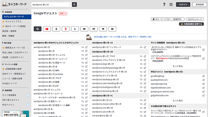Viewport: 208px width, 117px height.
Task: Open external link for wordpress 使い方 アップロード
Action: click(145, 47)
